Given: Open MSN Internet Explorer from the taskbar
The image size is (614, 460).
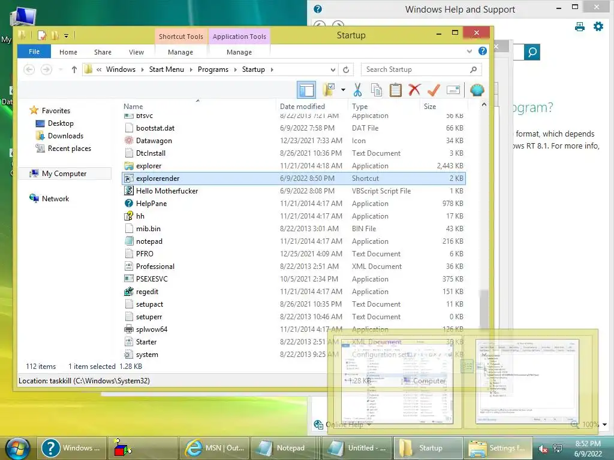Looking at the screenshot, I should [215, 448].
